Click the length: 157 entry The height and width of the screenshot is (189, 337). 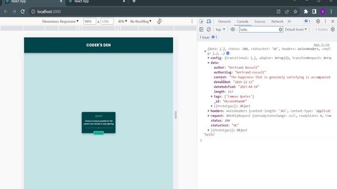point(223,91)
